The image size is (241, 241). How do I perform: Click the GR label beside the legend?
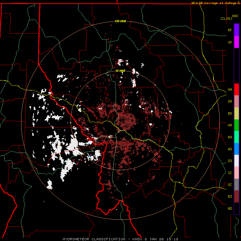coord(230,101)
